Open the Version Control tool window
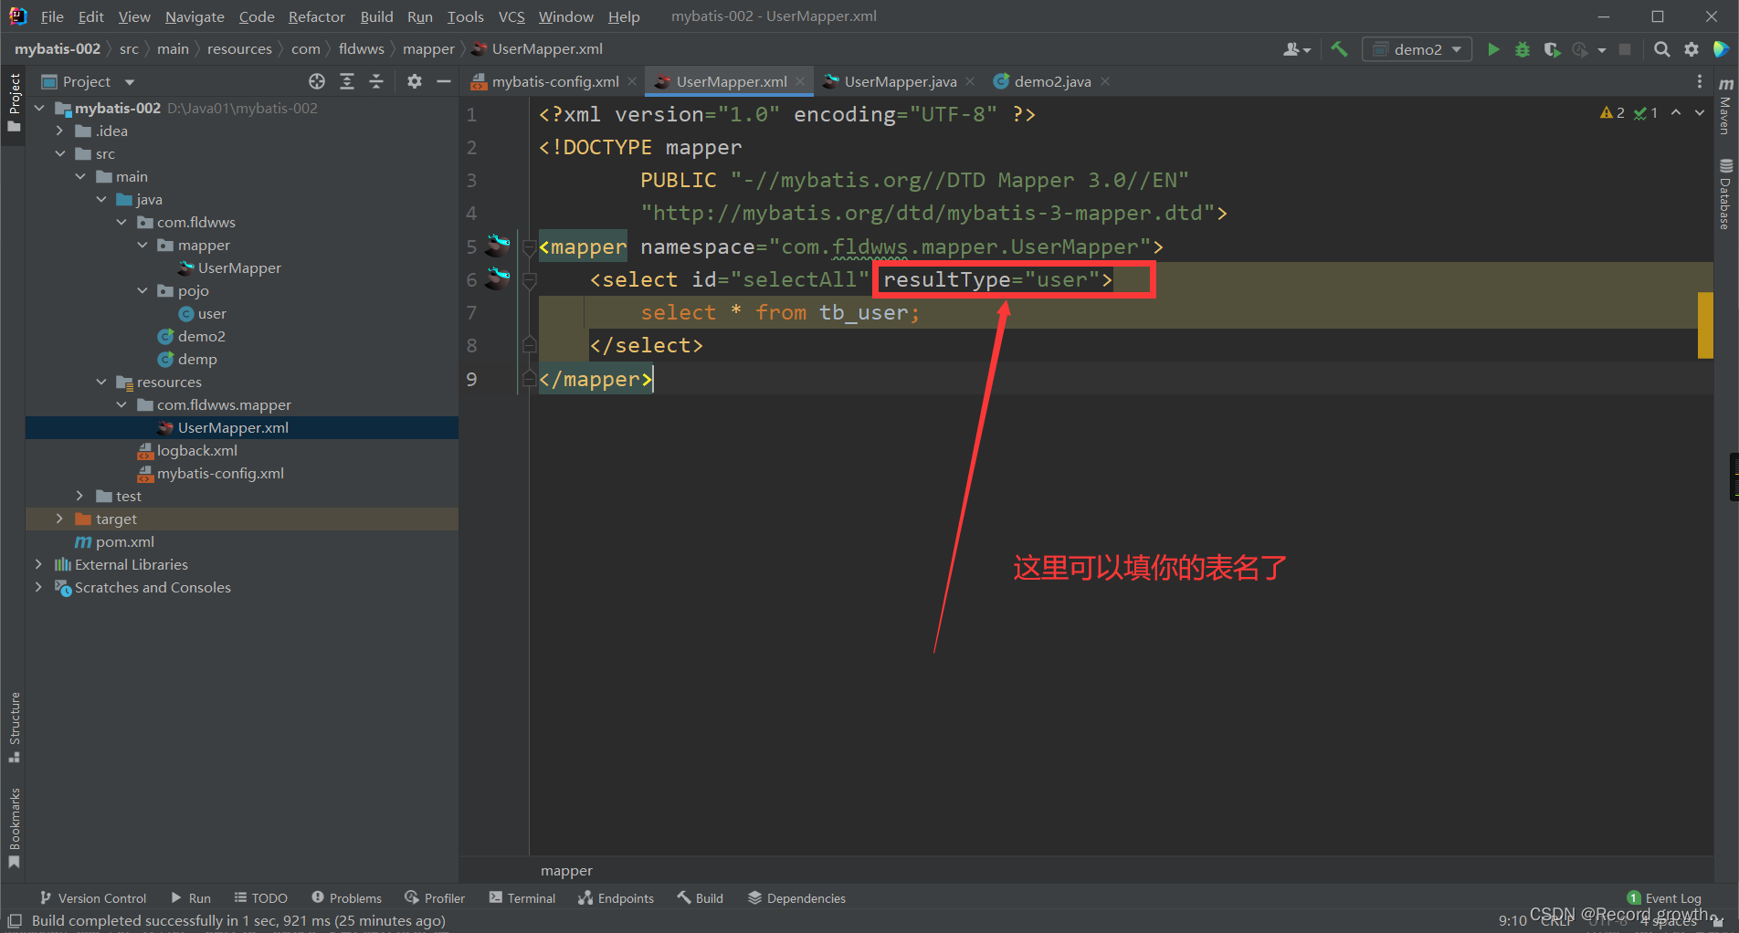Image resolution: width=1739 pixels, height=933 pixels. coord(92,898)
